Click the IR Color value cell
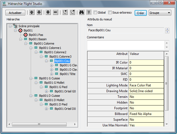177x134 pixels. [x=146, y=63]
